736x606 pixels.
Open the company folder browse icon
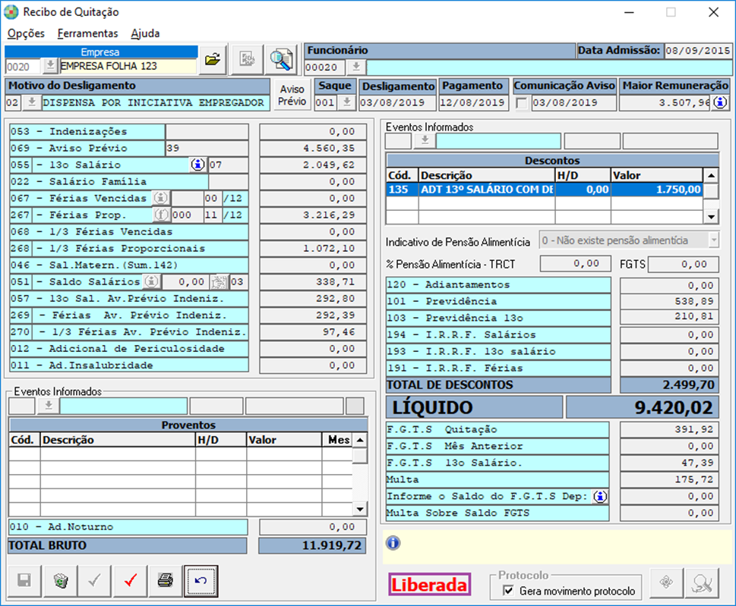tap(213, 59)
